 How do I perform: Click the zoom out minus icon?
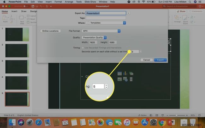click(167, 115)
